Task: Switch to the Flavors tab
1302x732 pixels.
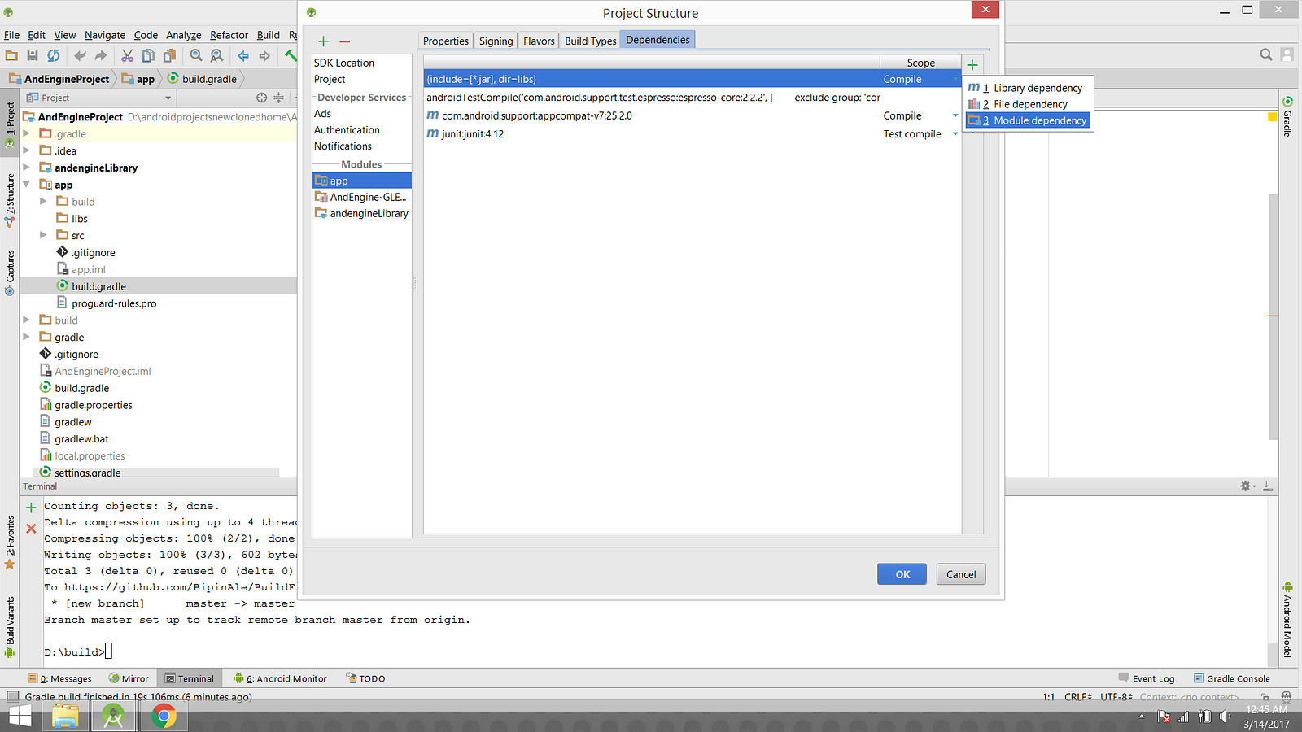Action: click(x=539, y=41)
